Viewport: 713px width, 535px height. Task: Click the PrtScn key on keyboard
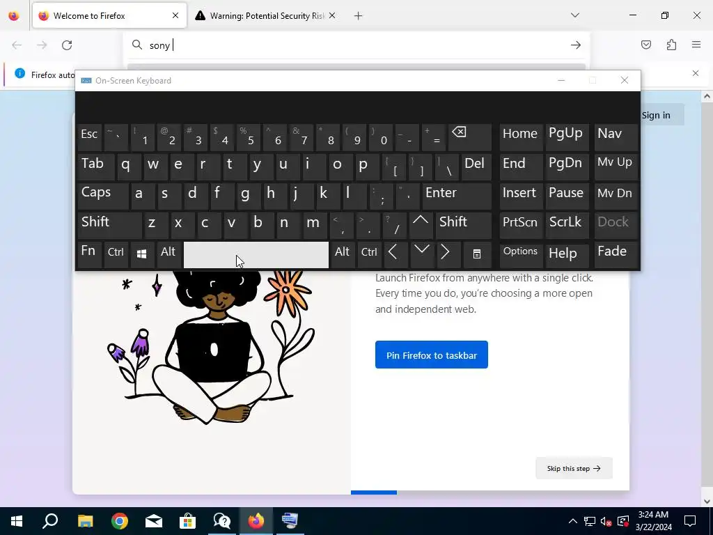(521, 225)
